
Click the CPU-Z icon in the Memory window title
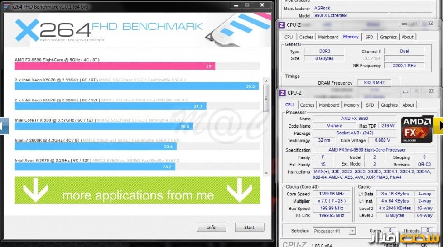tap(281, 25)
